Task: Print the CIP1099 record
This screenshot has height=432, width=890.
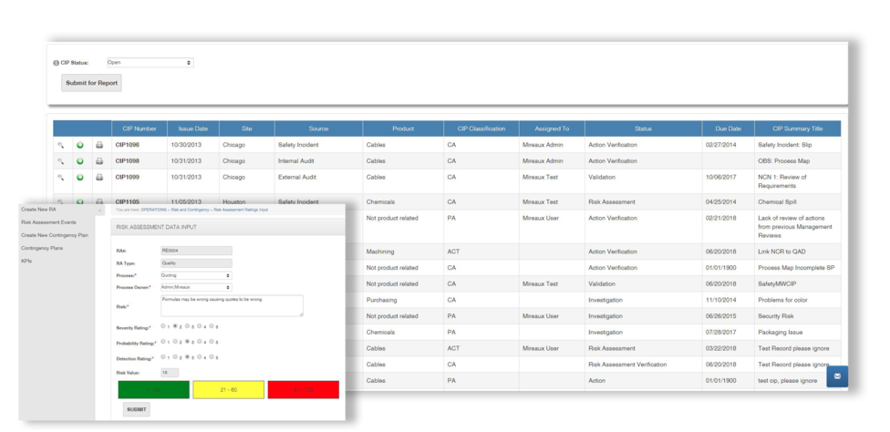Action: tap(99, 178)
